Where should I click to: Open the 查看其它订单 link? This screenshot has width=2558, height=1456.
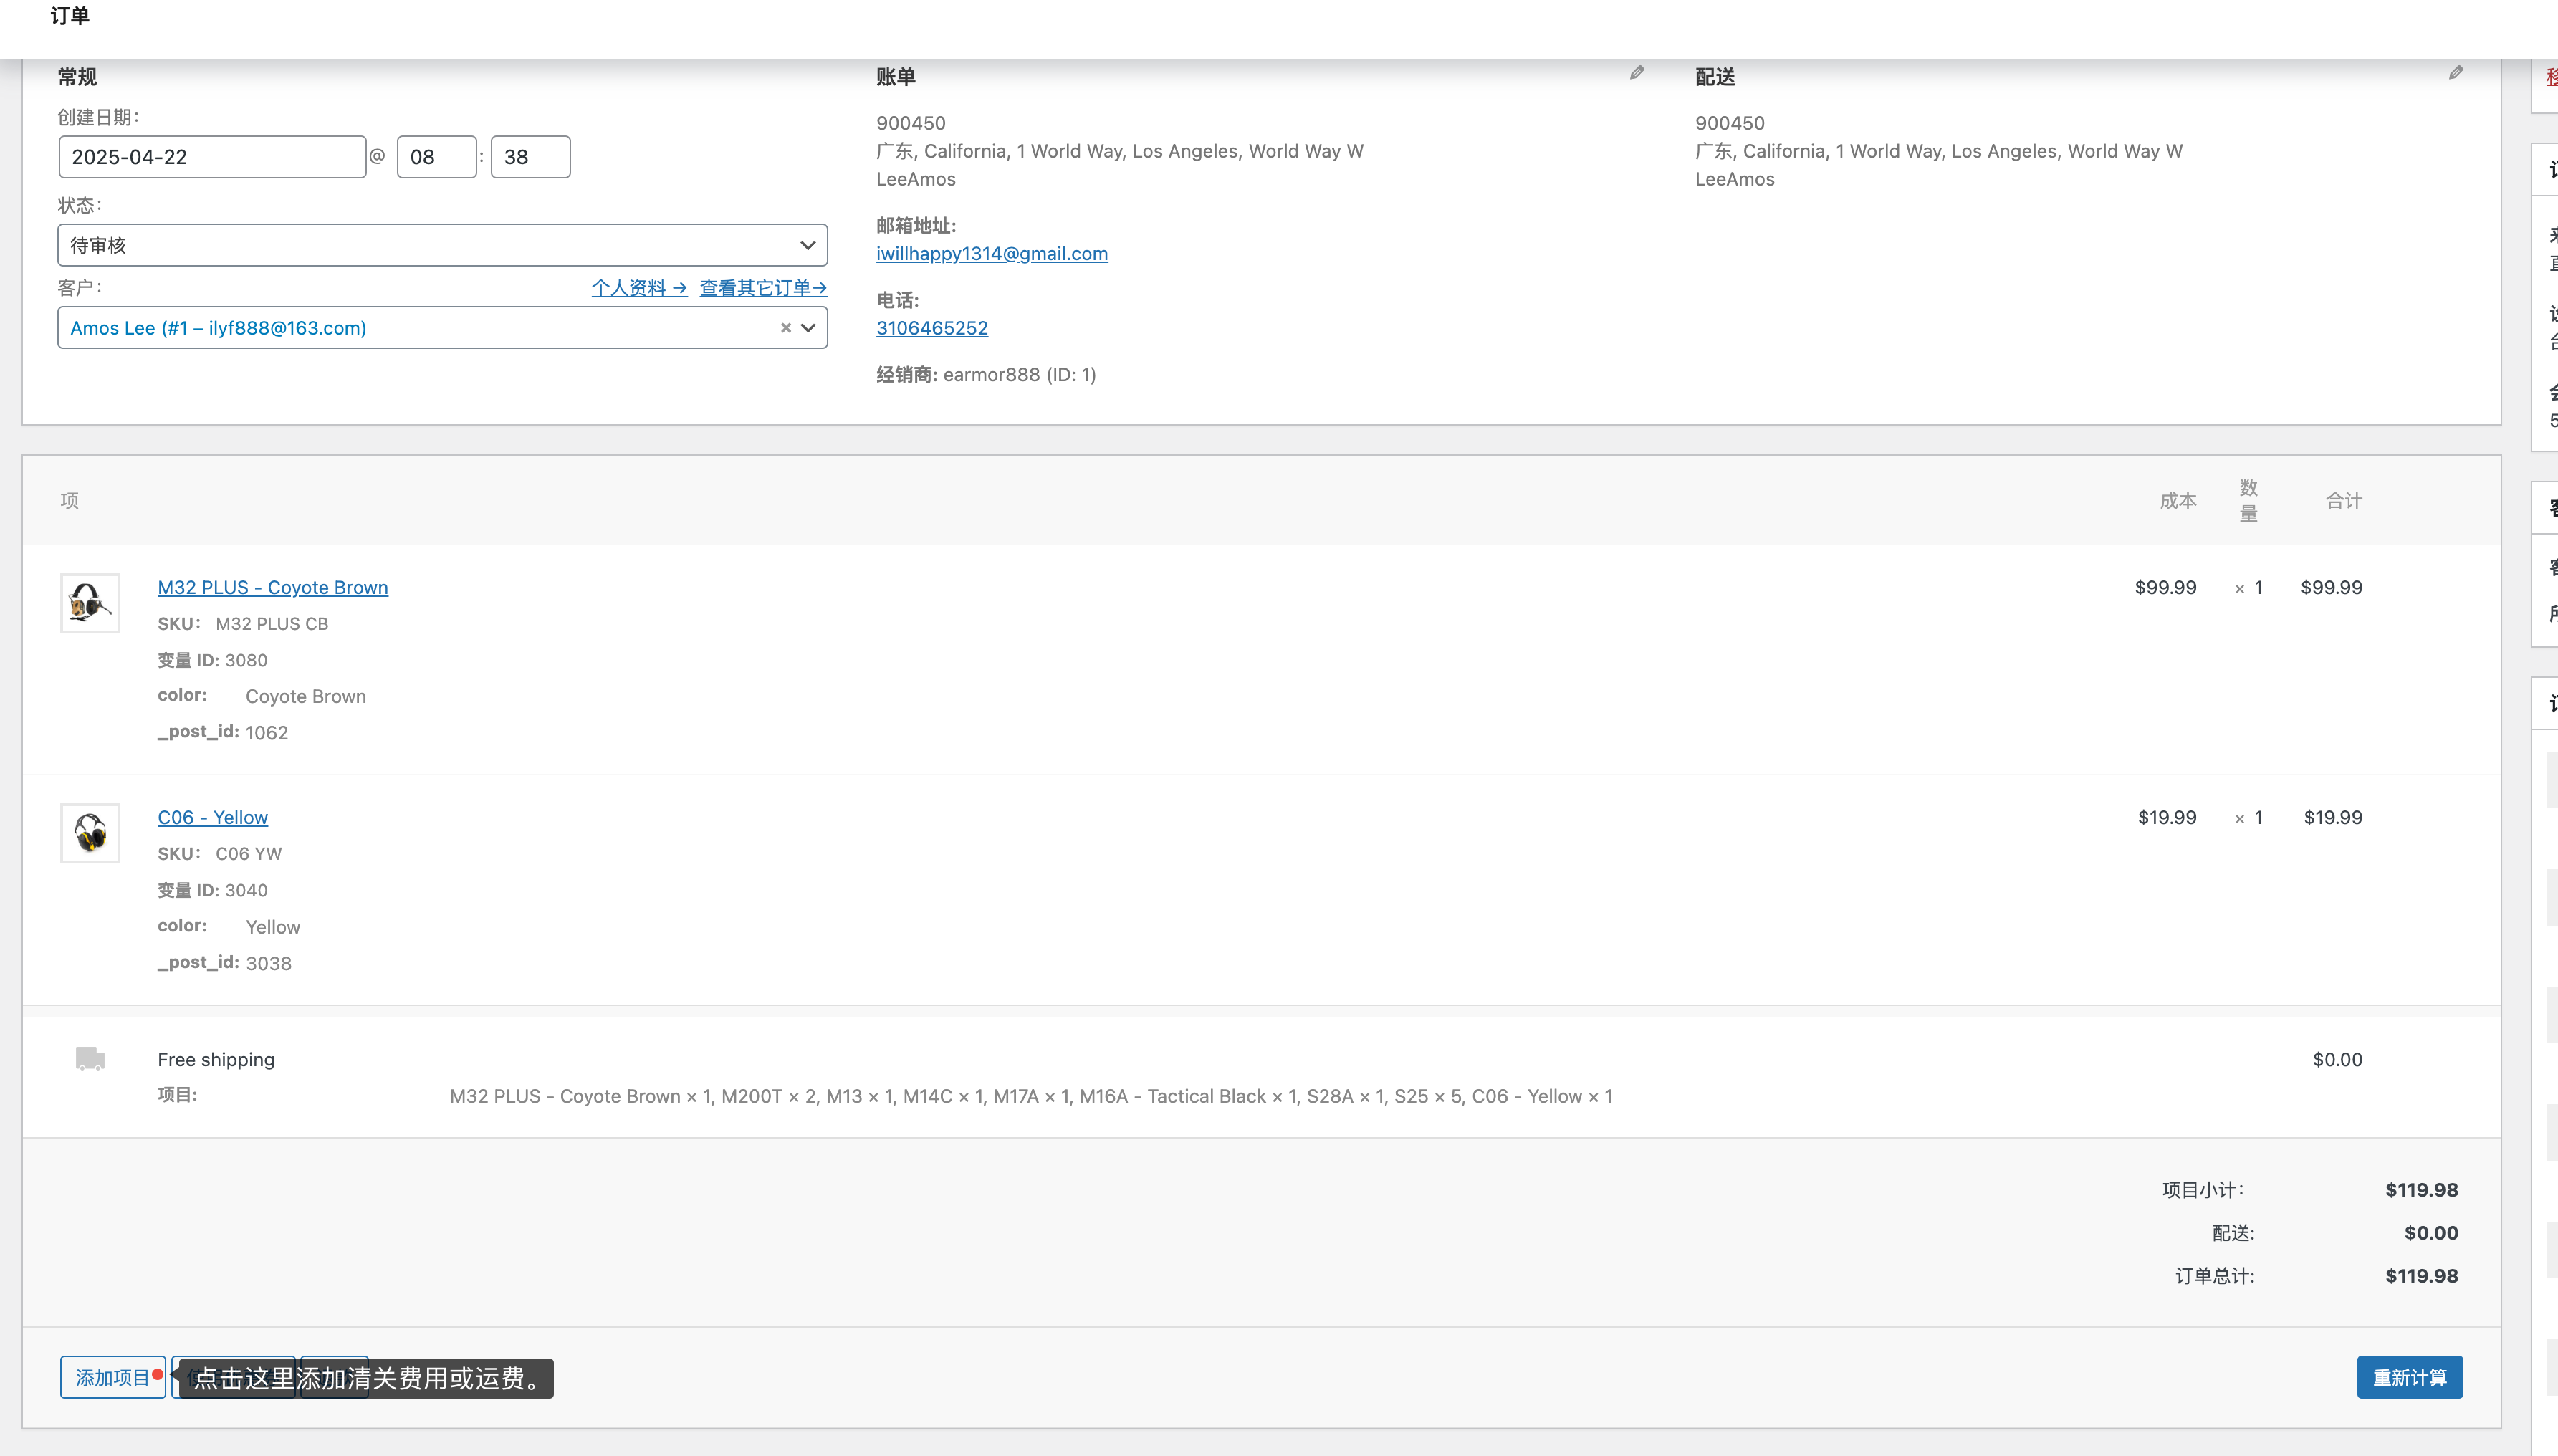coord(763,288)
